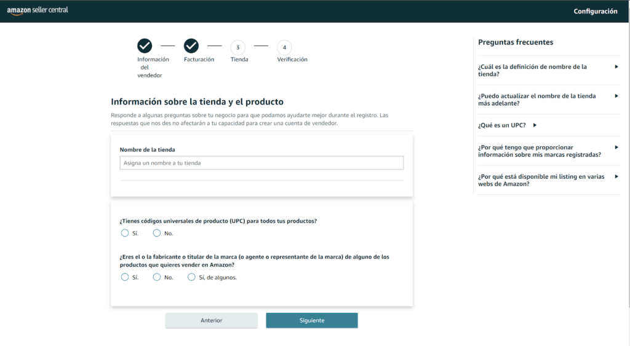Click the Amazon Seller Central logo

(x=38, y=11)
